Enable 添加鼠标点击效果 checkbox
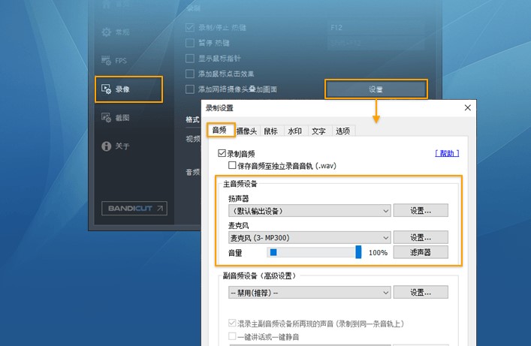 coord(190,74)
